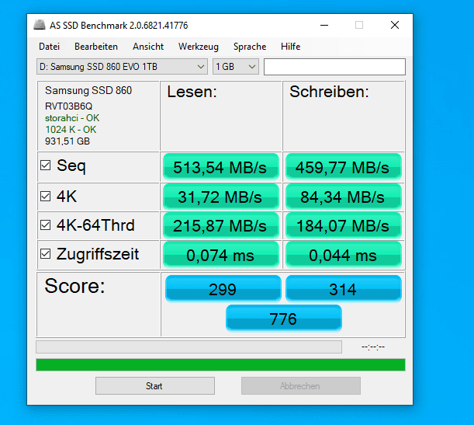Click the RVT03B6Q firmware text
Image resolution: width=474 pixels, height=425 pixels.
pyautogui.click(x=68, y=106)
